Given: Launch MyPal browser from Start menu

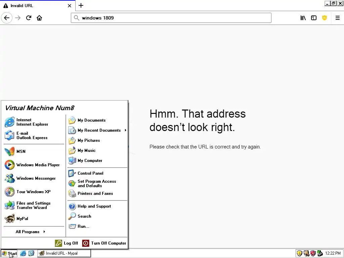Looking at the screenshot, I should [34, 219].
